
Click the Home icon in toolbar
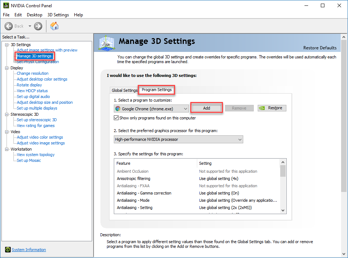54,26
